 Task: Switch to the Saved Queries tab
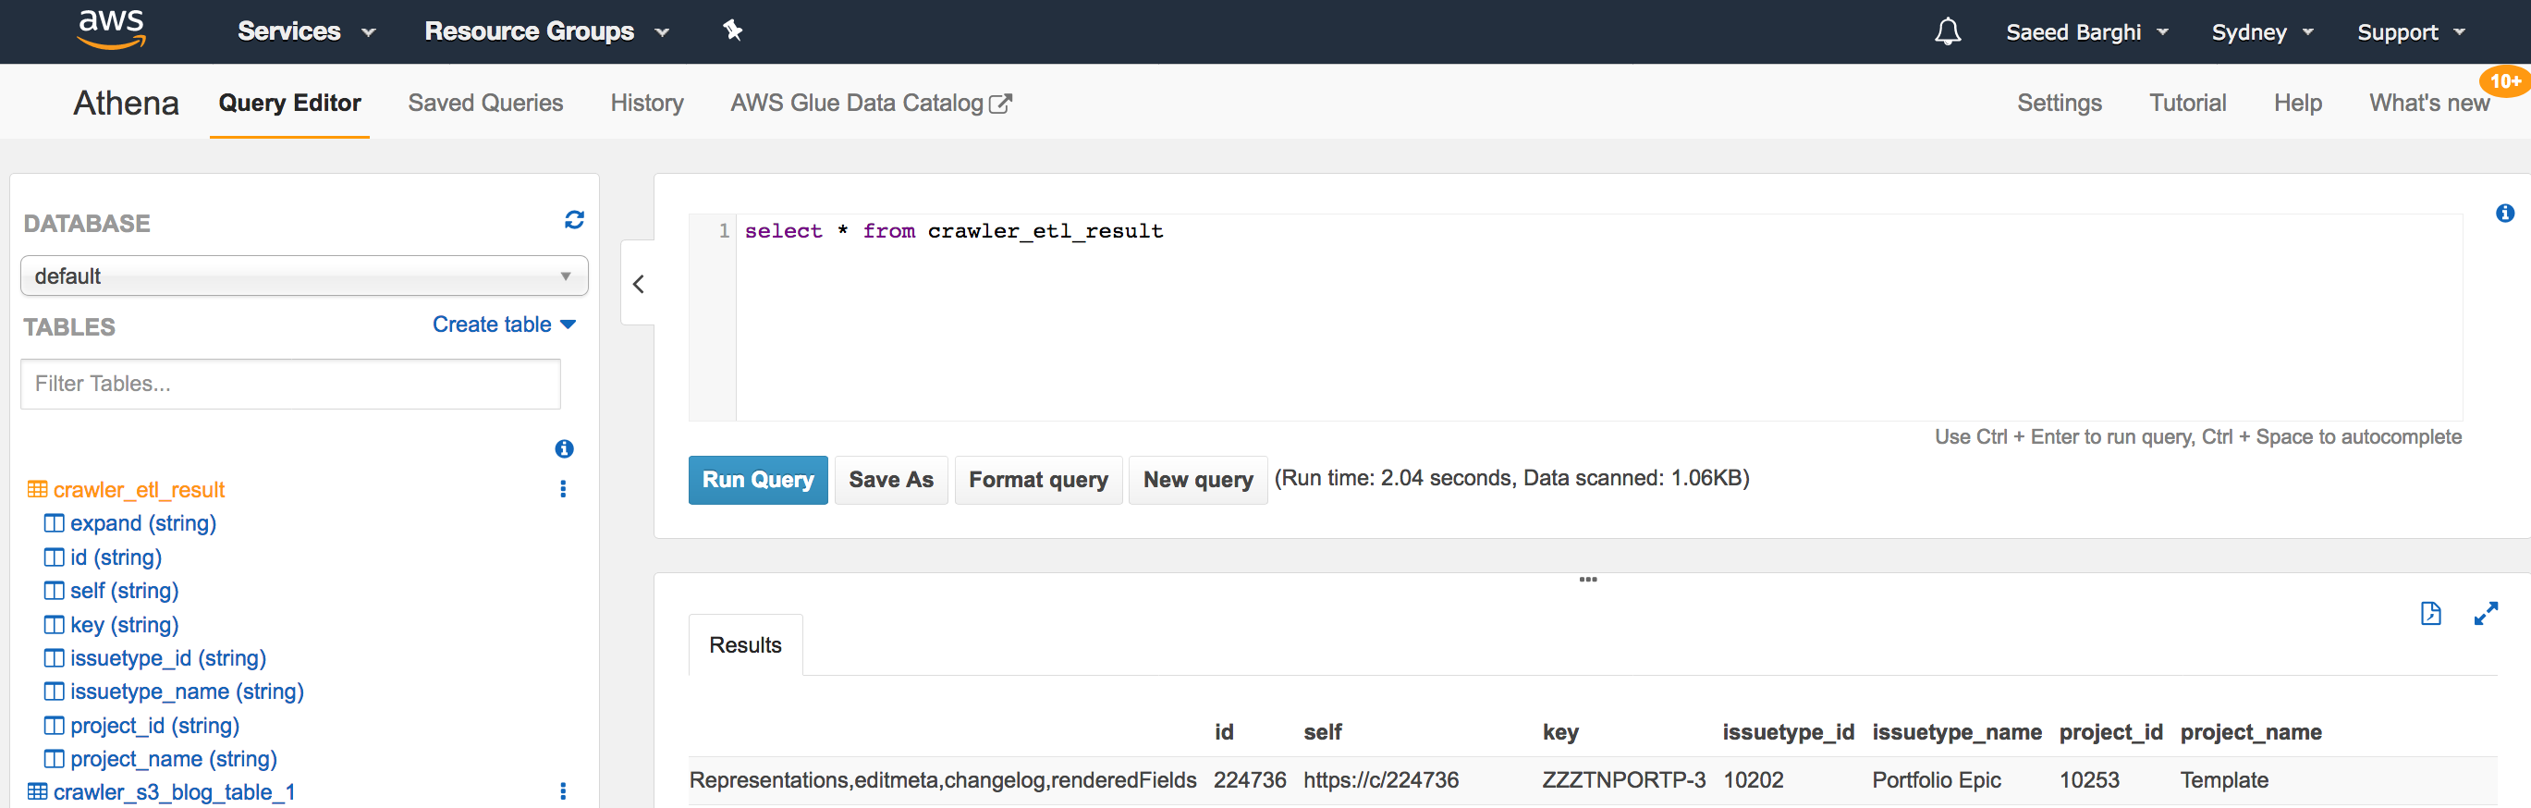[x=485, y=104]
